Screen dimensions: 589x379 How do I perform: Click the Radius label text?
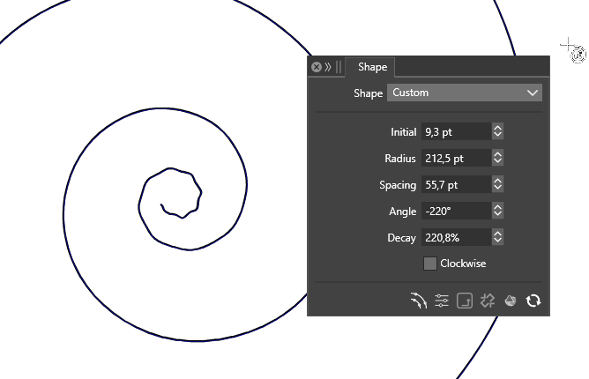tap(400, 159)
